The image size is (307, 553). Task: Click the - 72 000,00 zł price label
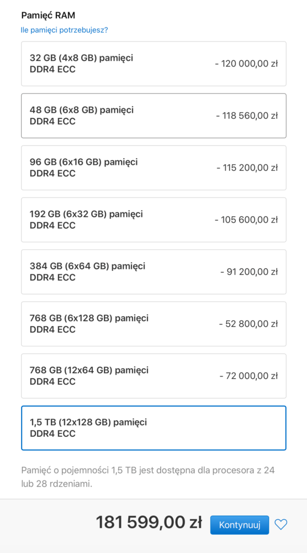249,376
